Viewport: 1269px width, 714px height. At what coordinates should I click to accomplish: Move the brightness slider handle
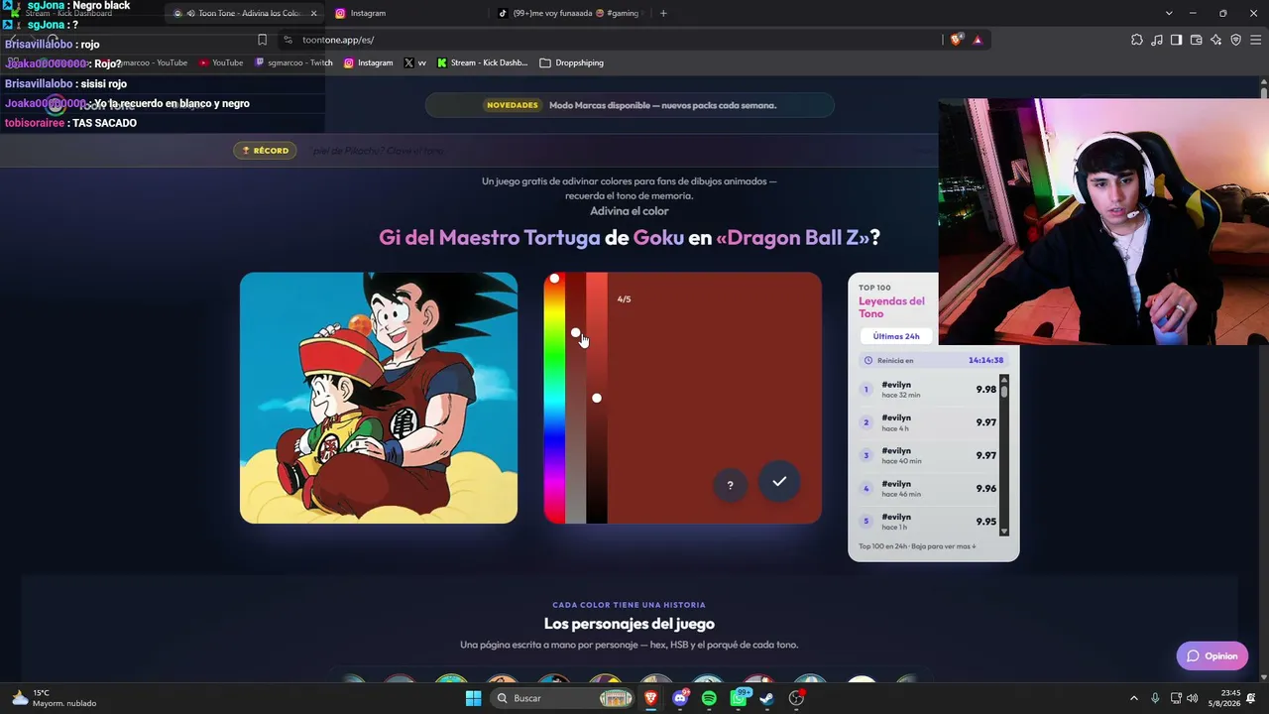pyautogui.click(x=596, y=398)
